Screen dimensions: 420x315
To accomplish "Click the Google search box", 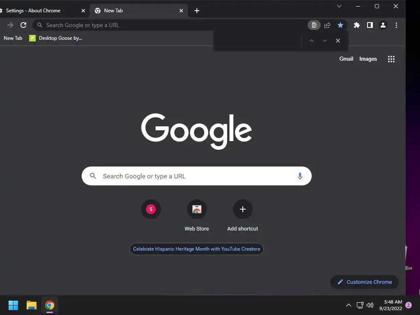I will [x=196, y=176].
